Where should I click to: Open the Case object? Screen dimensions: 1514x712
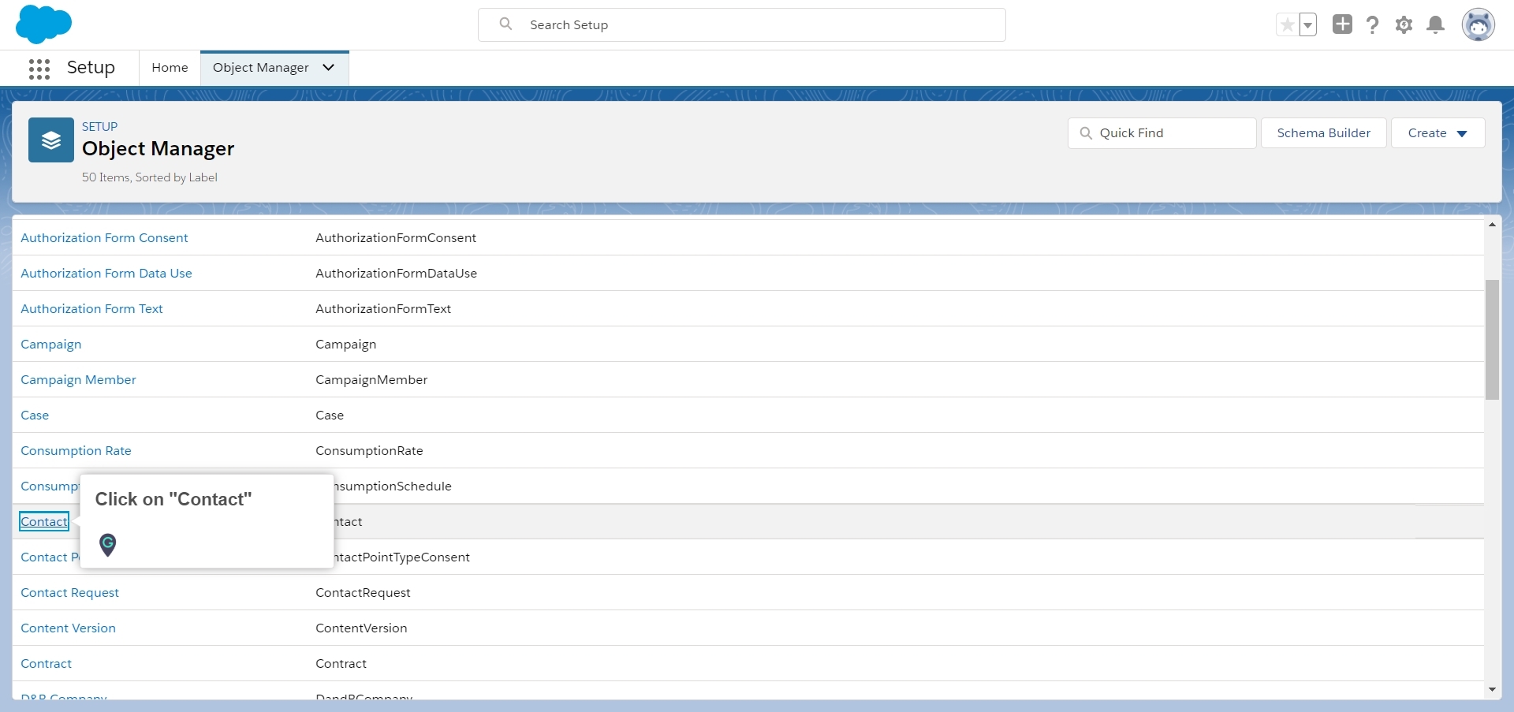pyautogui.click(x=35, y=416)
